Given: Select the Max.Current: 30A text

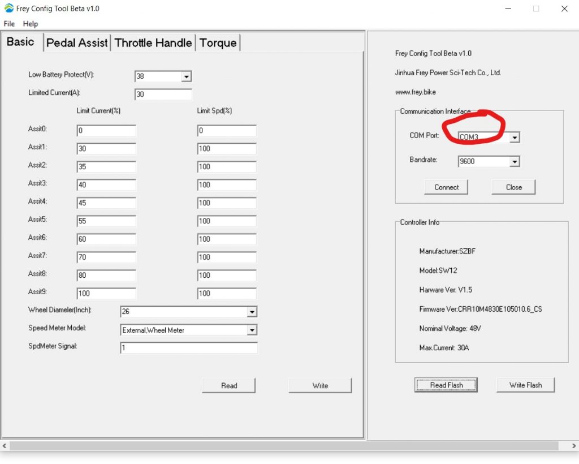Looking at the screenshot, I should click(x=444, y=347).
